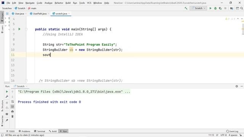This screenshot has width=244, height=137.
Task: Toggle tool window bars in status bar corner
Action: point(2,135)
